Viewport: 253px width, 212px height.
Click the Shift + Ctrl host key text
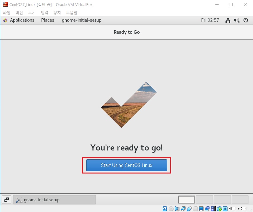click(x=238, y=209)
